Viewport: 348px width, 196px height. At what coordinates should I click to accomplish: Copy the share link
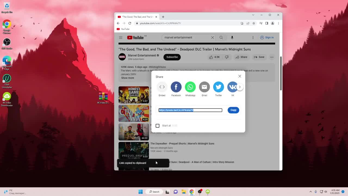pyautogui.click(x=233, y=110)
